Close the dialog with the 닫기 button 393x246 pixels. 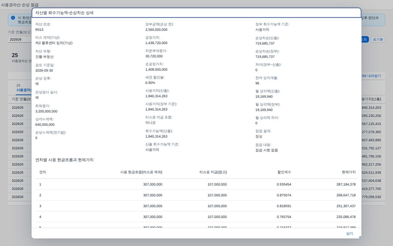click(x=349, y=234)
